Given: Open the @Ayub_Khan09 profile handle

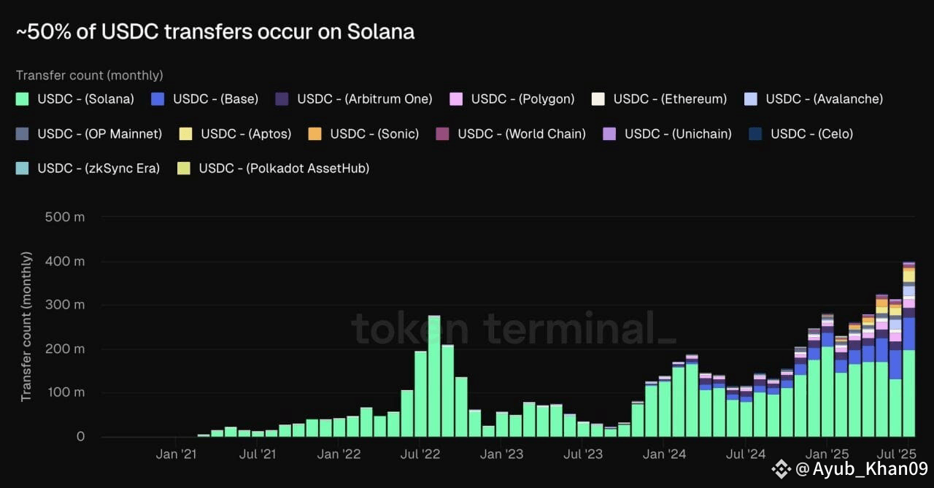Looking at the screenshot, I should coord(862,469).
